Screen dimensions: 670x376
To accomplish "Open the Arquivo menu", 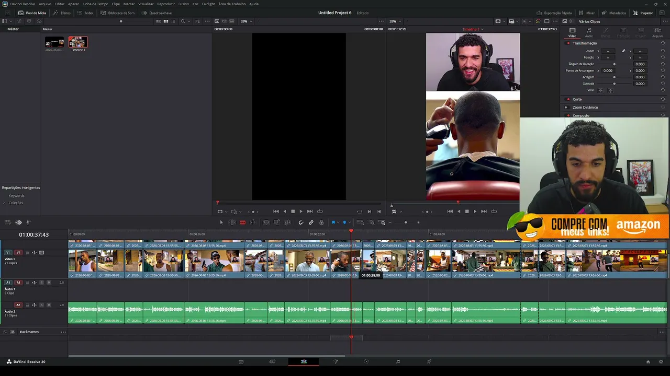I will point(45,4).
